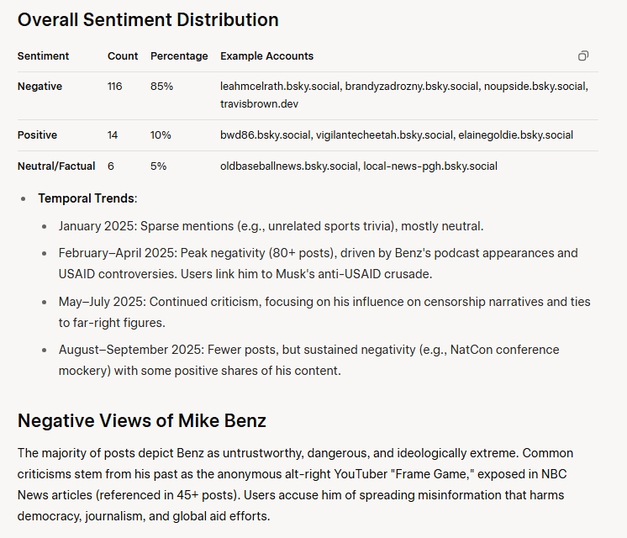
Task: Select the Negative sentiment row label
Action: (x=40, y=87)
